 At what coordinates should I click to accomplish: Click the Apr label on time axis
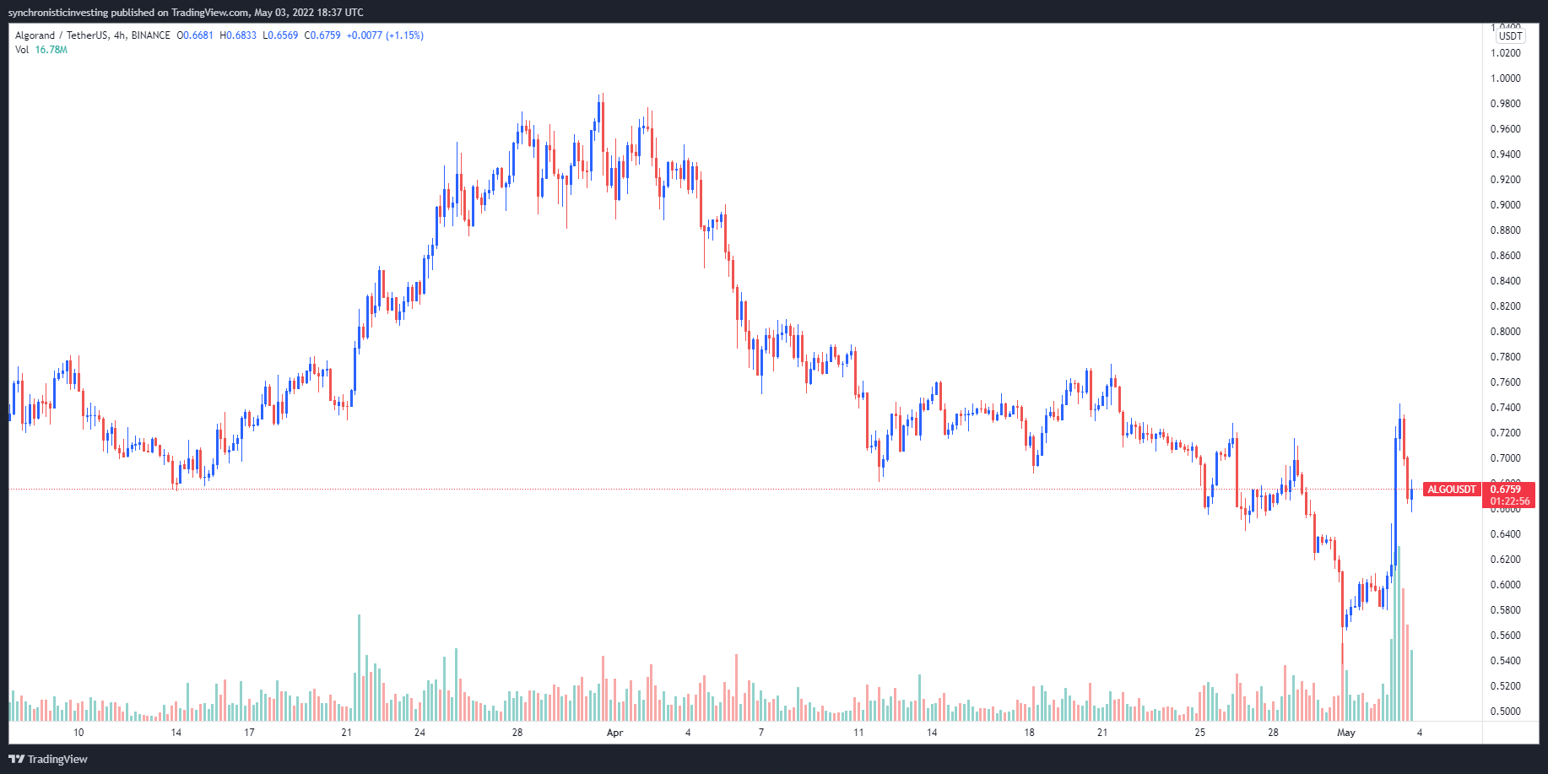tap(614, 733)
